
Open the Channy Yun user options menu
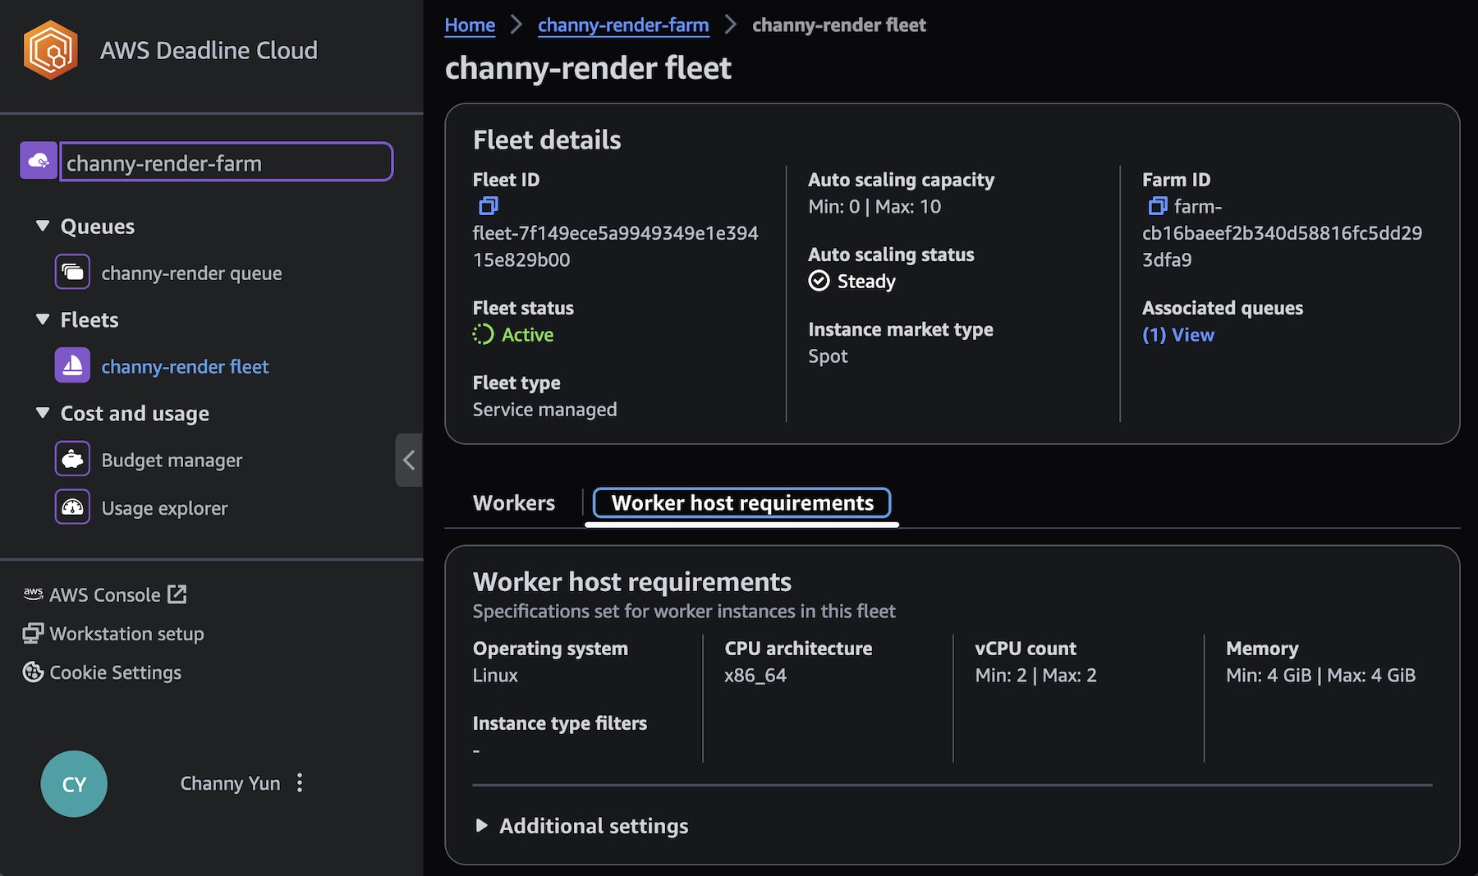300,782
